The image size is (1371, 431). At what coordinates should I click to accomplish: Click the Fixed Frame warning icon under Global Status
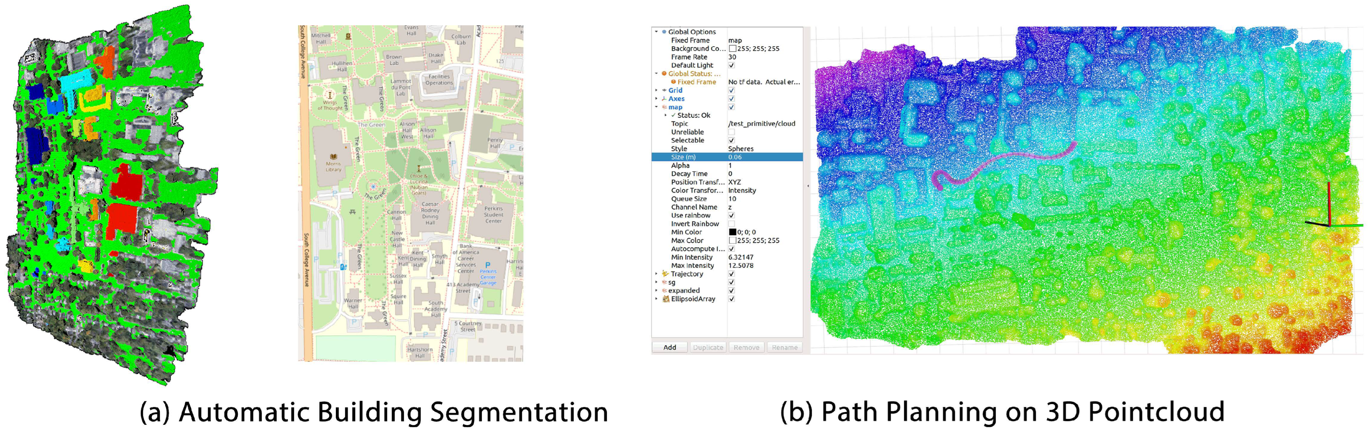click(673, 82)
